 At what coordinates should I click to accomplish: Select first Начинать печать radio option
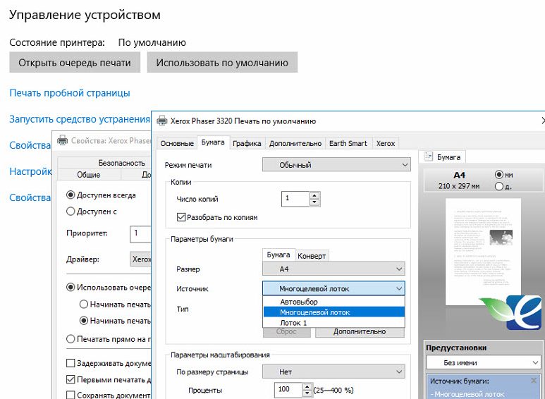[x=84, y=304]
